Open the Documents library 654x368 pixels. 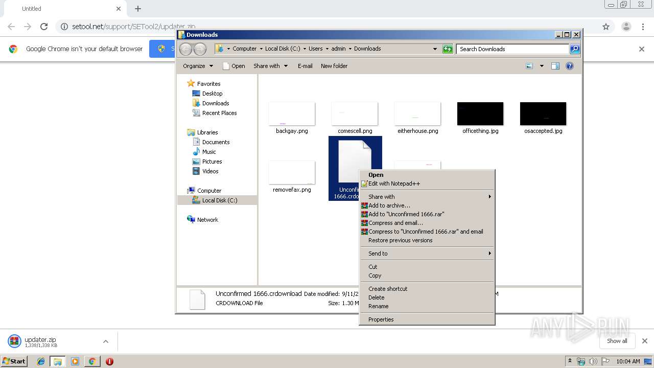pos(216,142)
